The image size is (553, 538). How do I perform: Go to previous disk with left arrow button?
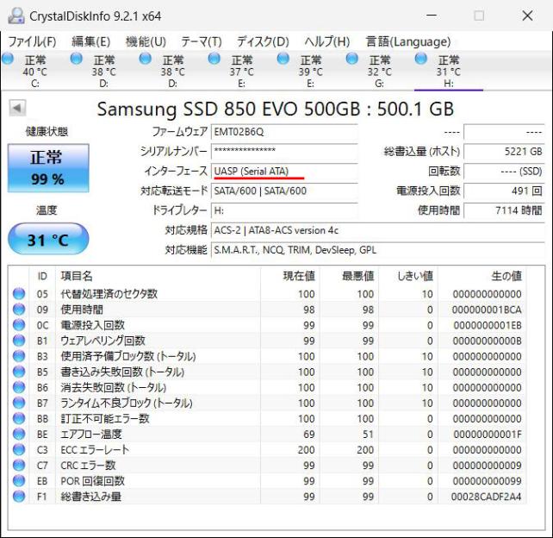[x=17, y=108]
